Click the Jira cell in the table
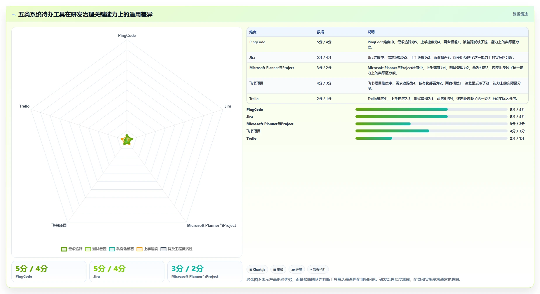Viewport: 540px width, 294px height. 252,58
